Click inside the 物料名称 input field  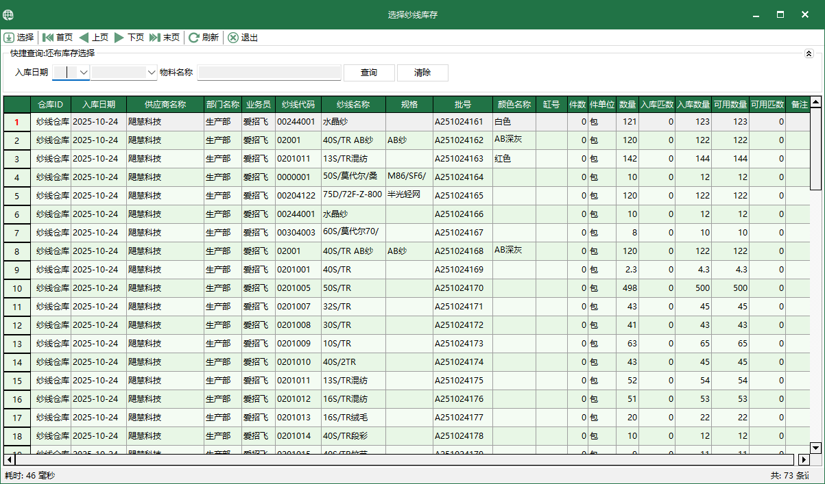click(x=270, y=72)
